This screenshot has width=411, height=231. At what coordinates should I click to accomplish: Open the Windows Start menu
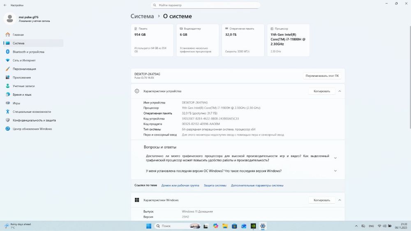pyautogui.click(x=149, y=226)
